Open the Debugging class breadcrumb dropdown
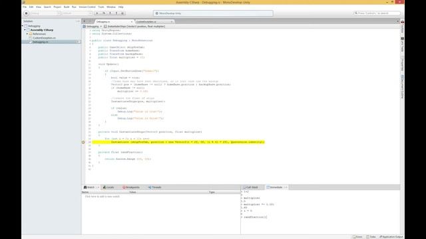This screenshot has width=426, height=239. [x=92, y=27]
